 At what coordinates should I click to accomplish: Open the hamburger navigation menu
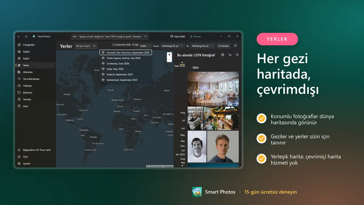[x=26, y=36]
